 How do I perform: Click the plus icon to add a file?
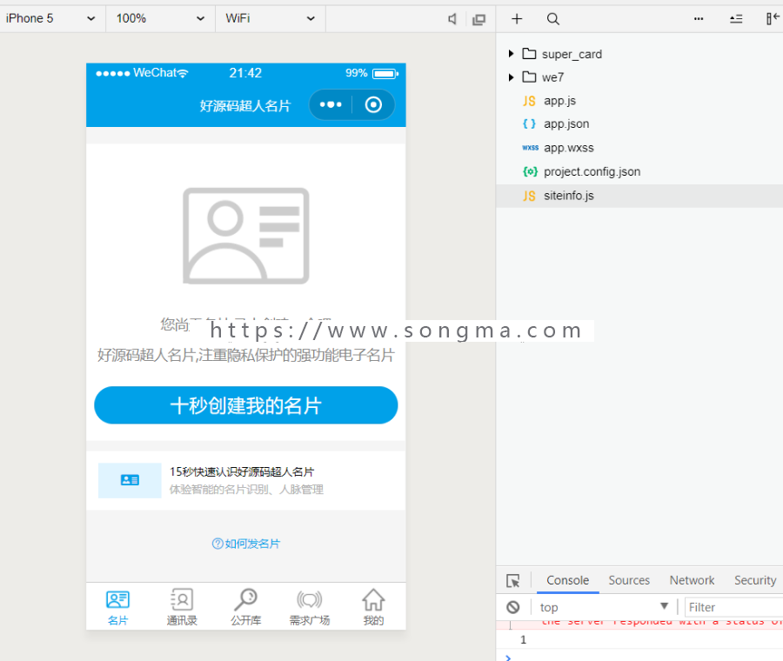(517, 18)
